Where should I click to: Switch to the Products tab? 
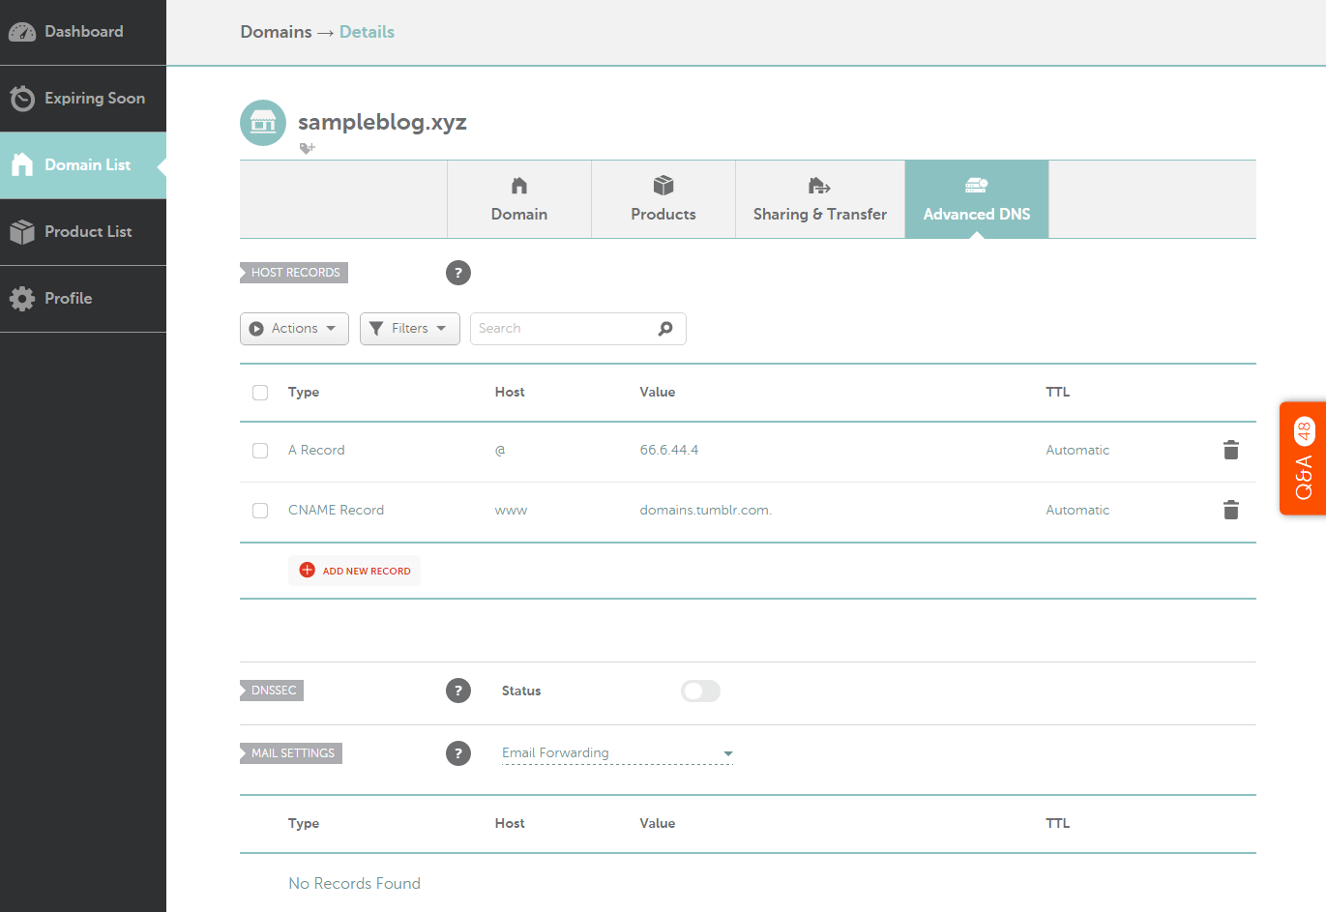[663, 199]
